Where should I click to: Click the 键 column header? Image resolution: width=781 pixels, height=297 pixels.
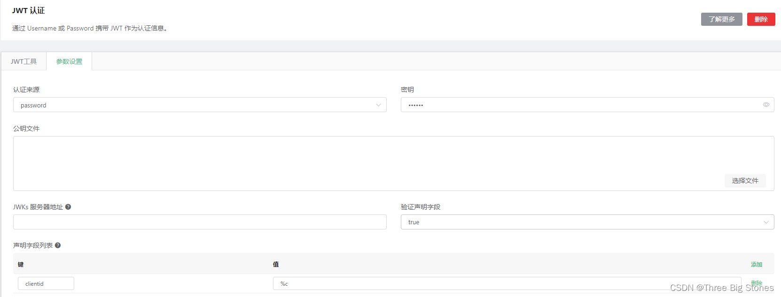21,265
